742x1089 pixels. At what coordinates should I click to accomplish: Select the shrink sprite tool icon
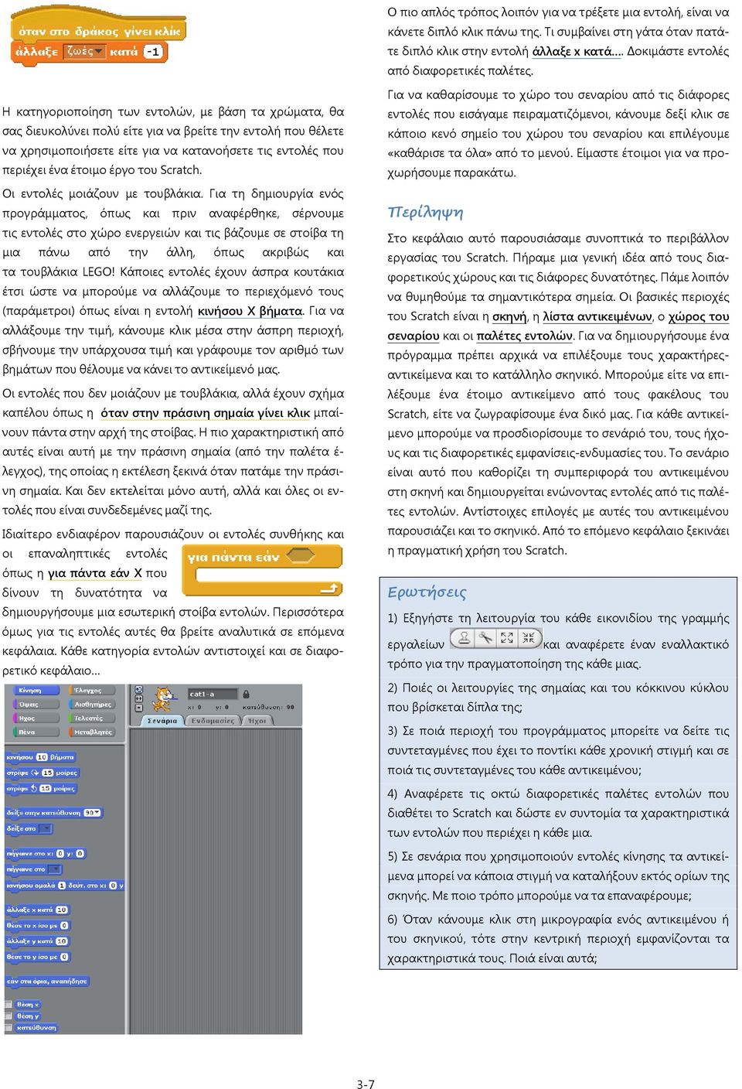529,638
